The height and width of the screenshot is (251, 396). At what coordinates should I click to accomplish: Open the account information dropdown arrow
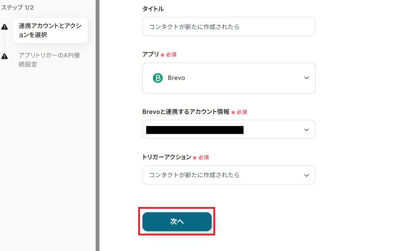306,130
